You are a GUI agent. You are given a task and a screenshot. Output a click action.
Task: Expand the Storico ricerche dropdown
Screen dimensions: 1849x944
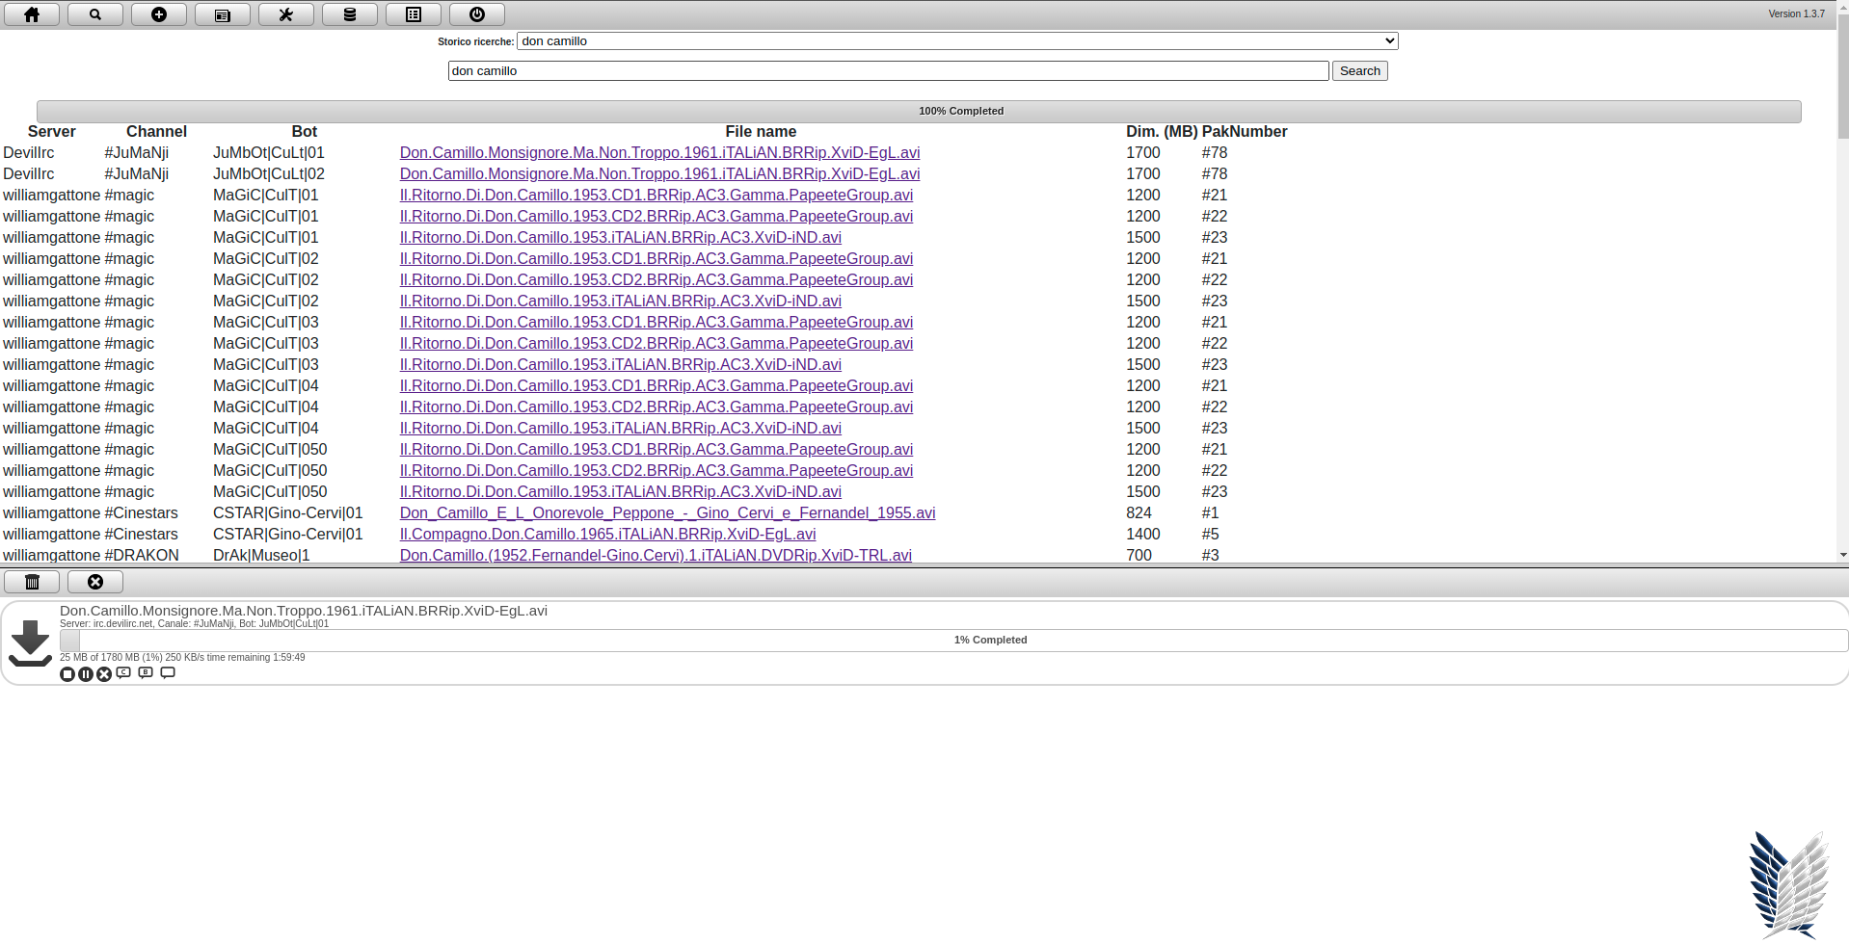pos(957,40)
